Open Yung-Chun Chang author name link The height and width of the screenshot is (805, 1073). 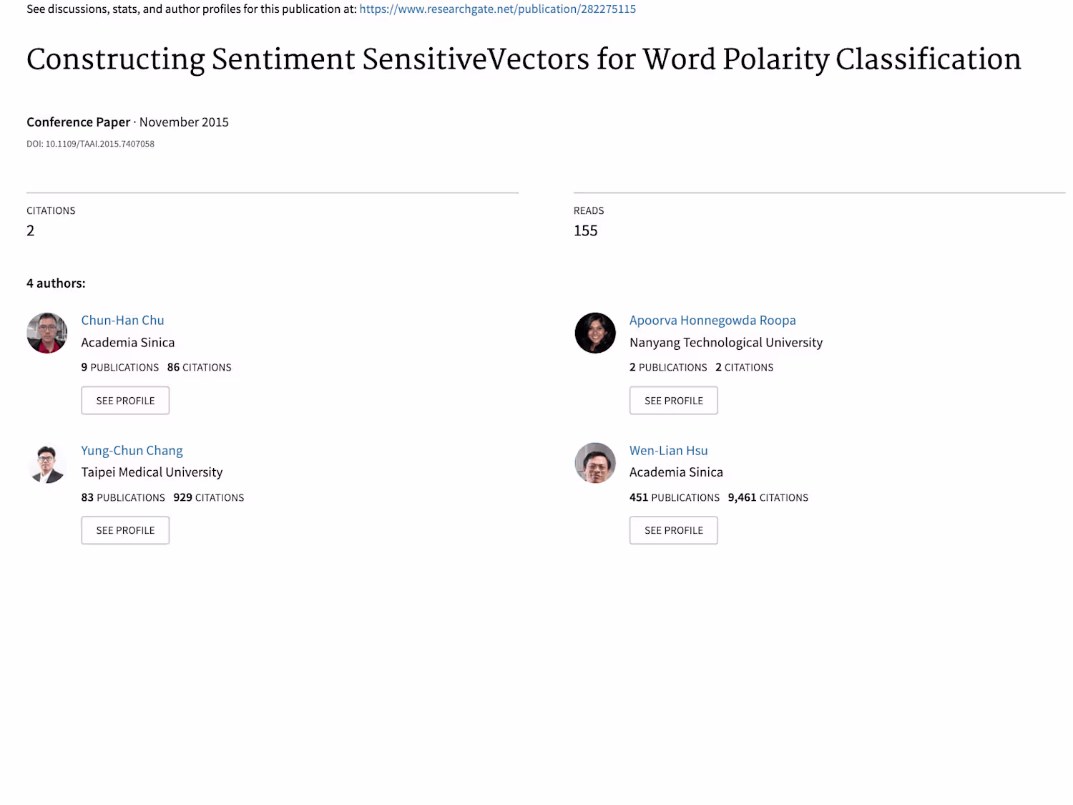pos(132,450)
